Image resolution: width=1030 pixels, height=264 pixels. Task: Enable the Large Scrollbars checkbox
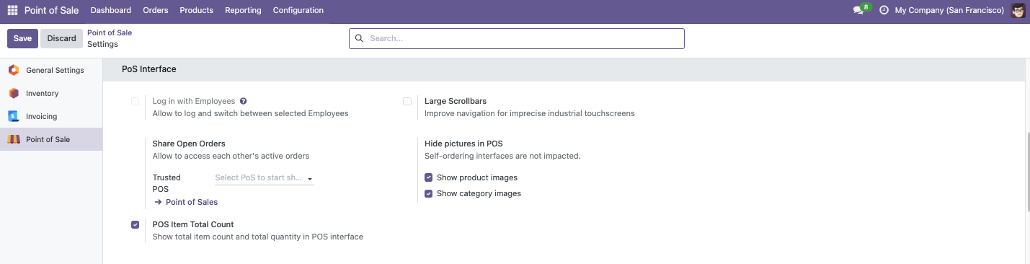407,101
